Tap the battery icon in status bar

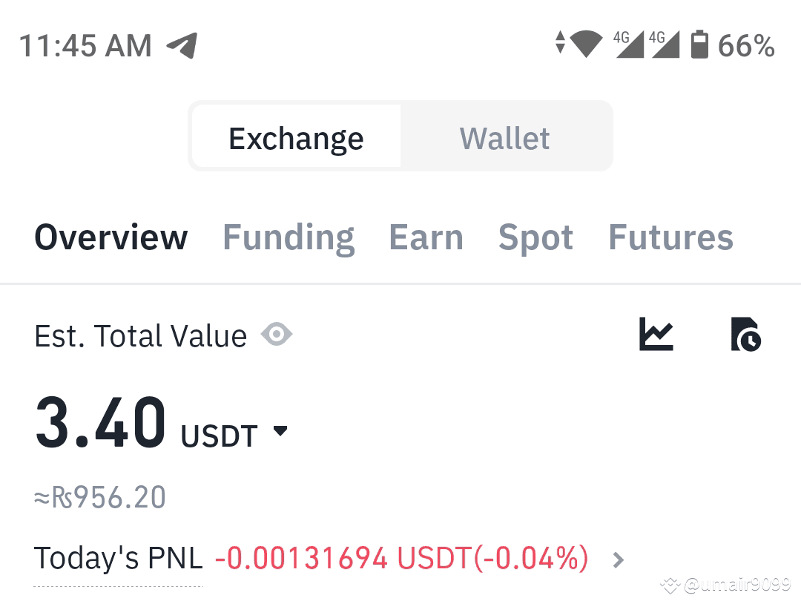699,44
